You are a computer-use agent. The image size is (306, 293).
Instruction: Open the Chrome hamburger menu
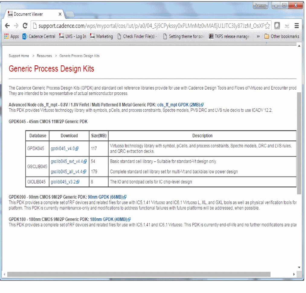tap(297, 26)
